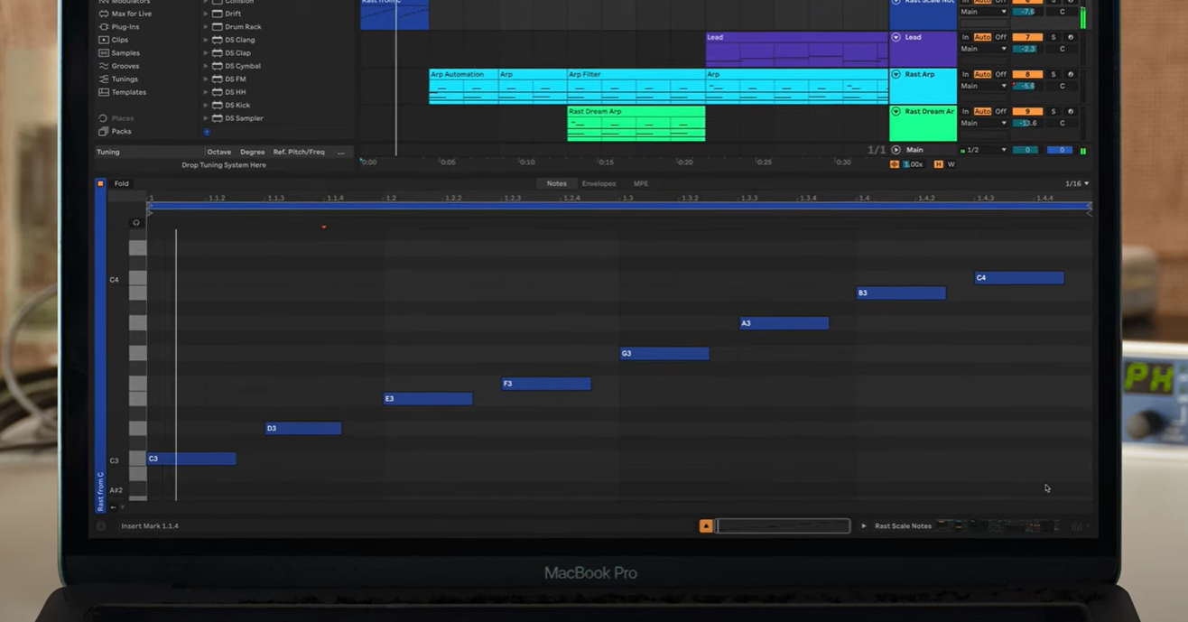This screenshot has height=622, width=1188.
Task: Click the Octave tuning column header
Action: [x=219, y=152]
